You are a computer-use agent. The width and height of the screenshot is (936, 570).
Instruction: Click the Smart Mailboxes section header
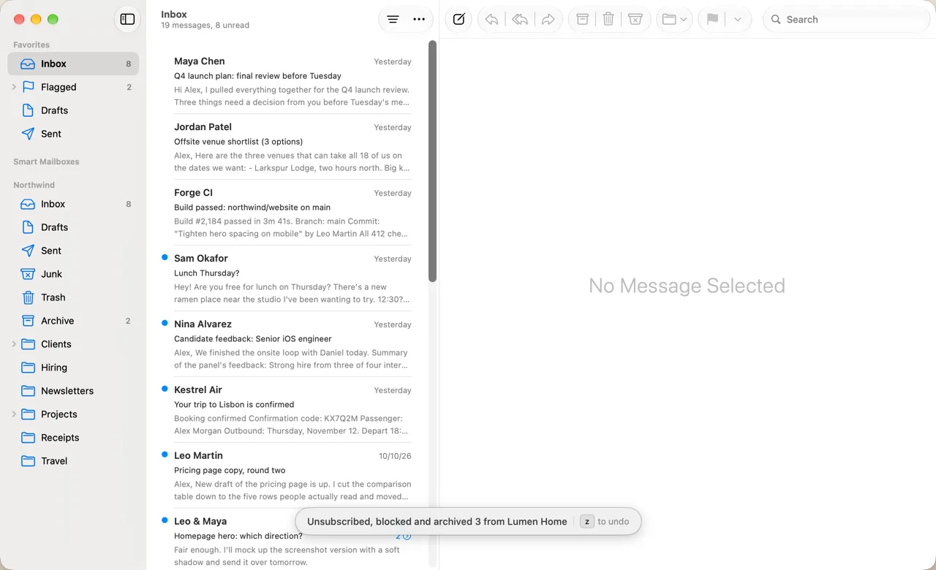[46, 161]
